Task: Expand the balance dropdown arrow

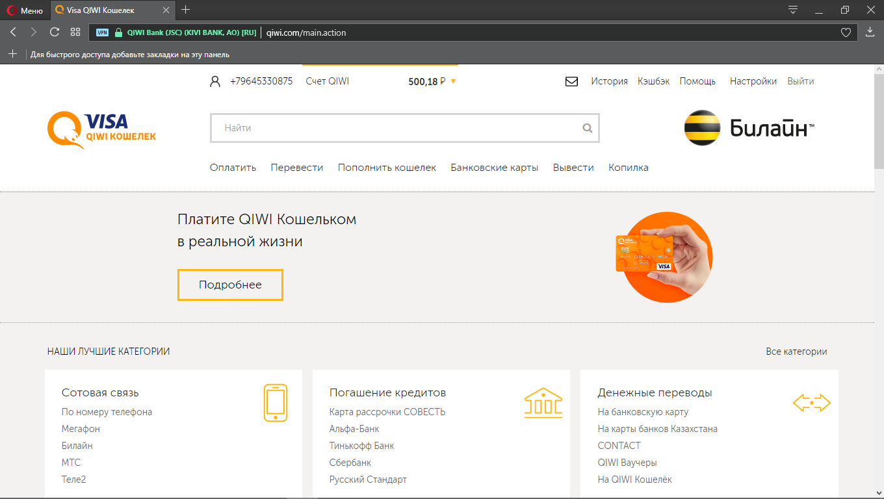Action: (x=453, y=82)
